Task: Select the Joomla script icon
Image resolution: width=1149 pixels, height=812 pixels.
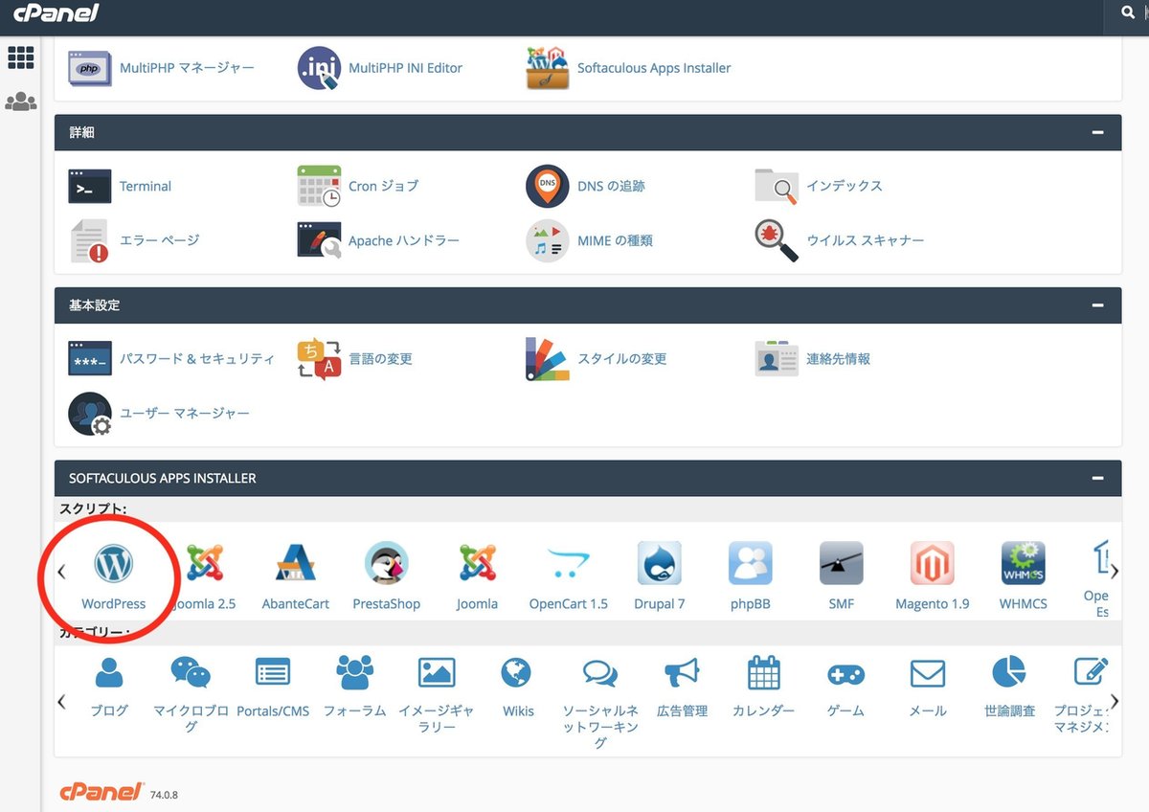Action: tap(477, 564)
